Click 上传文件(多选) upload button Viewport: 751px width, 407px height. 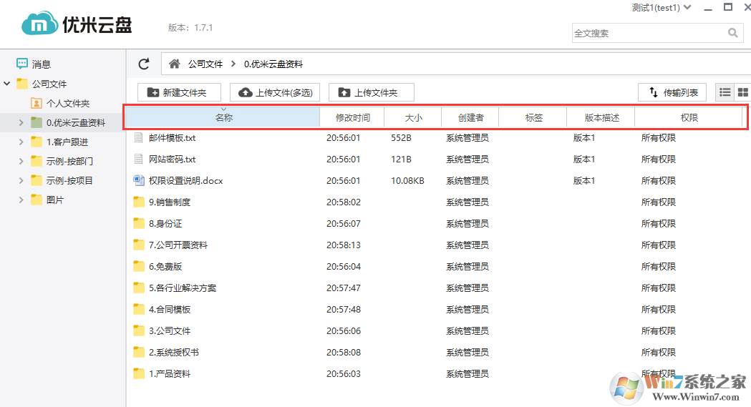pyautogui.click(x=275, y=92)
